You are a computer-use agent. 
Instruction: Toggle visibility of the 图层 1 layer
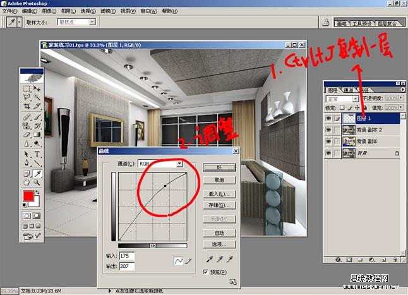point(328,117)
